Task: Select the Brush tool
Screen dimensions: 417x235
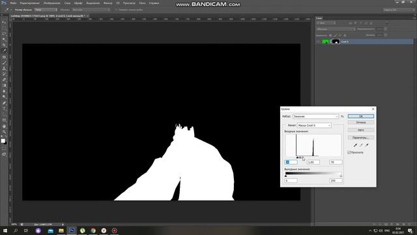Action: [4, 63]
